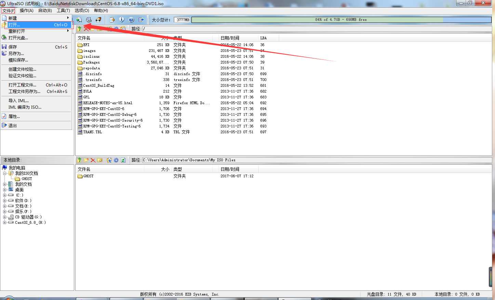Click the 我的电脑 computer icon
Image resolution: width=495 pixels, height=300 pixels.
pyautogui.click(x=5, y=168)
